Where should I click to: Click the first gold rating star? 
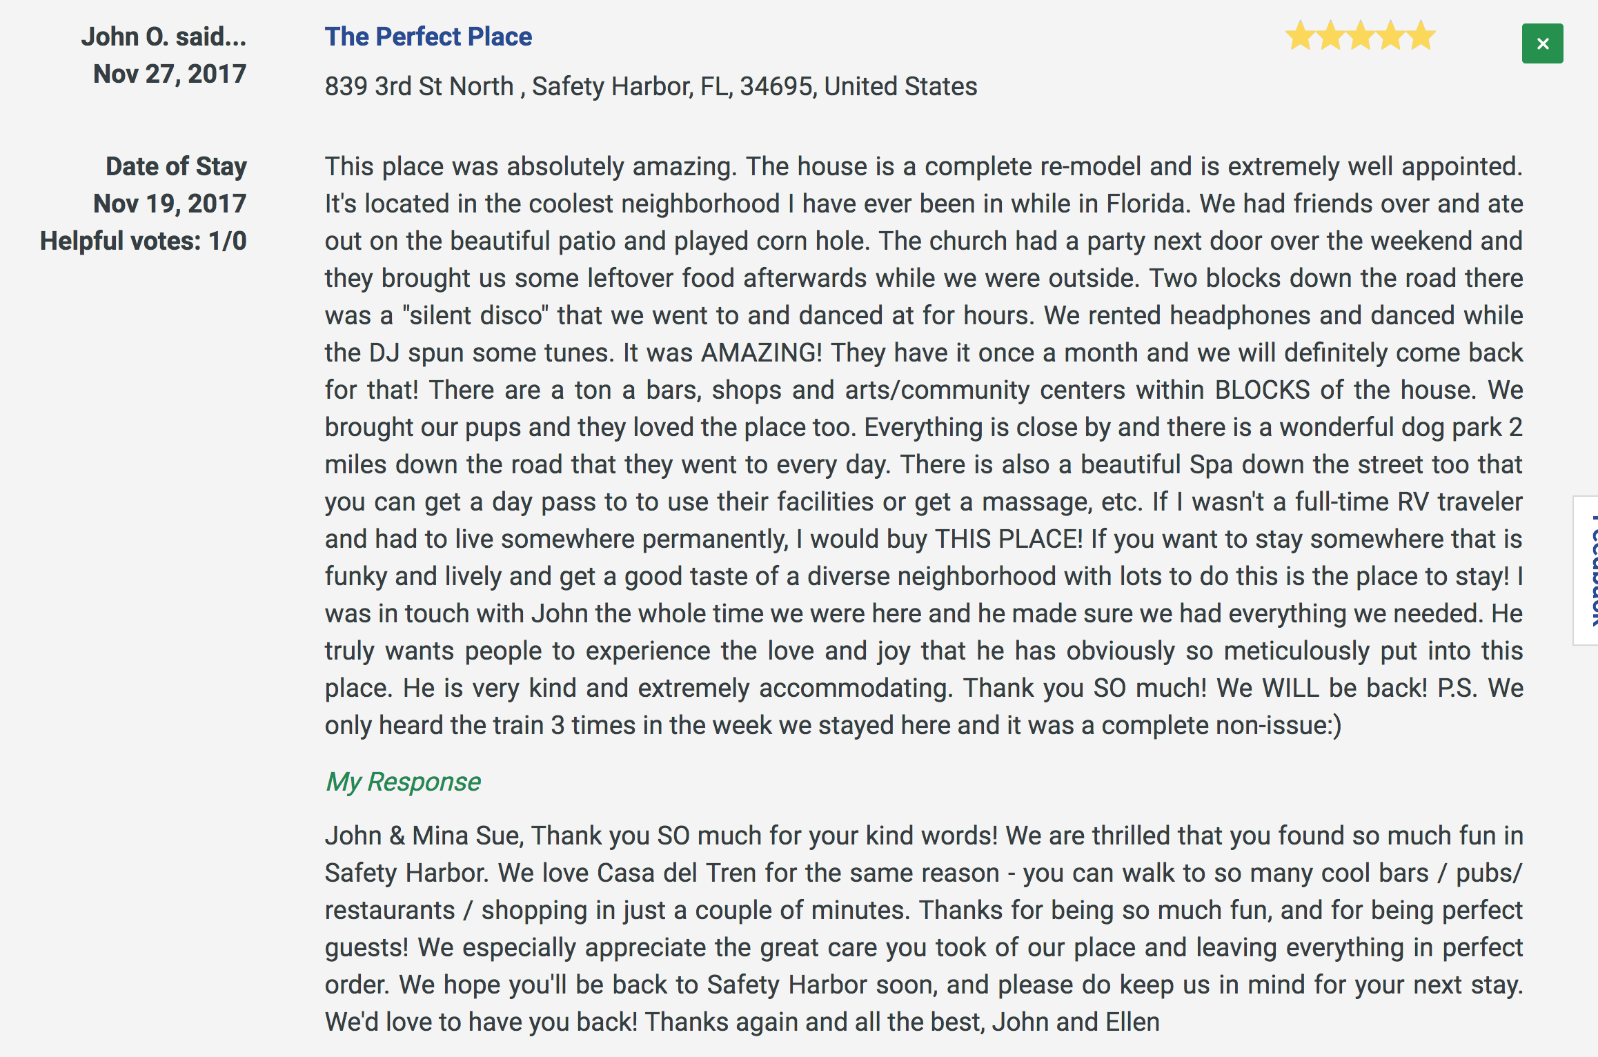pos(1300,36)
